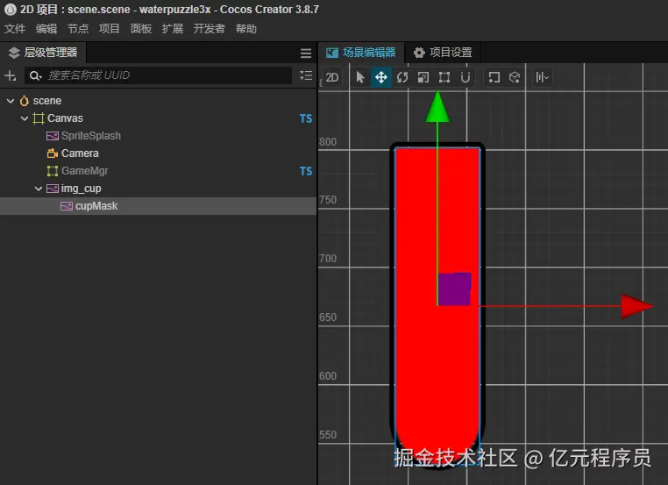The height and width of the screenshot is (485, 668).
Task: Switch to the 层级管理器 tab
Action: (x=43, y=53)
